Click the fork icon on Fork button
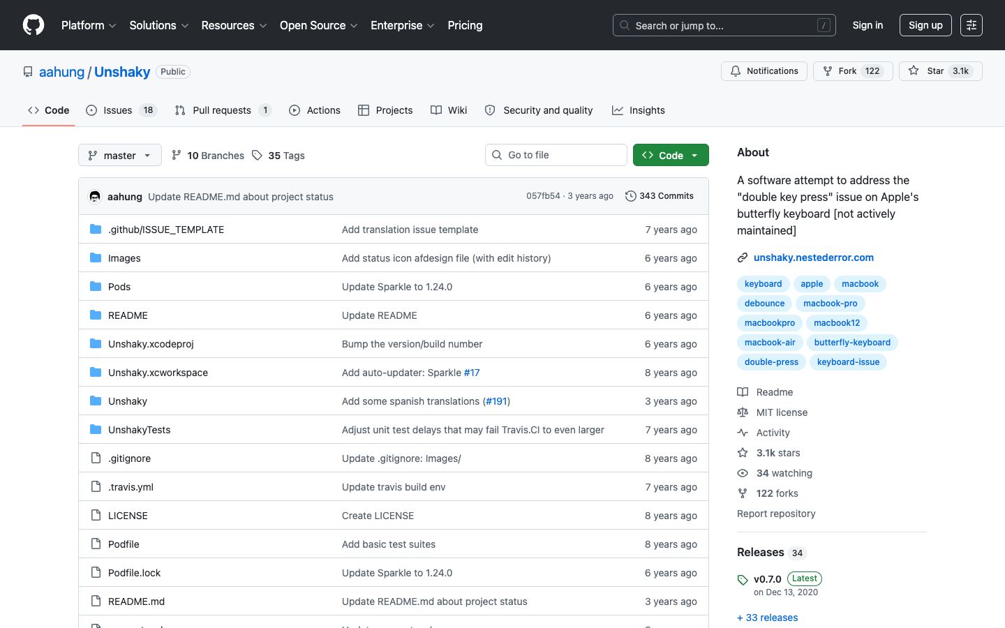1005x628 pixels. [828, 71]
